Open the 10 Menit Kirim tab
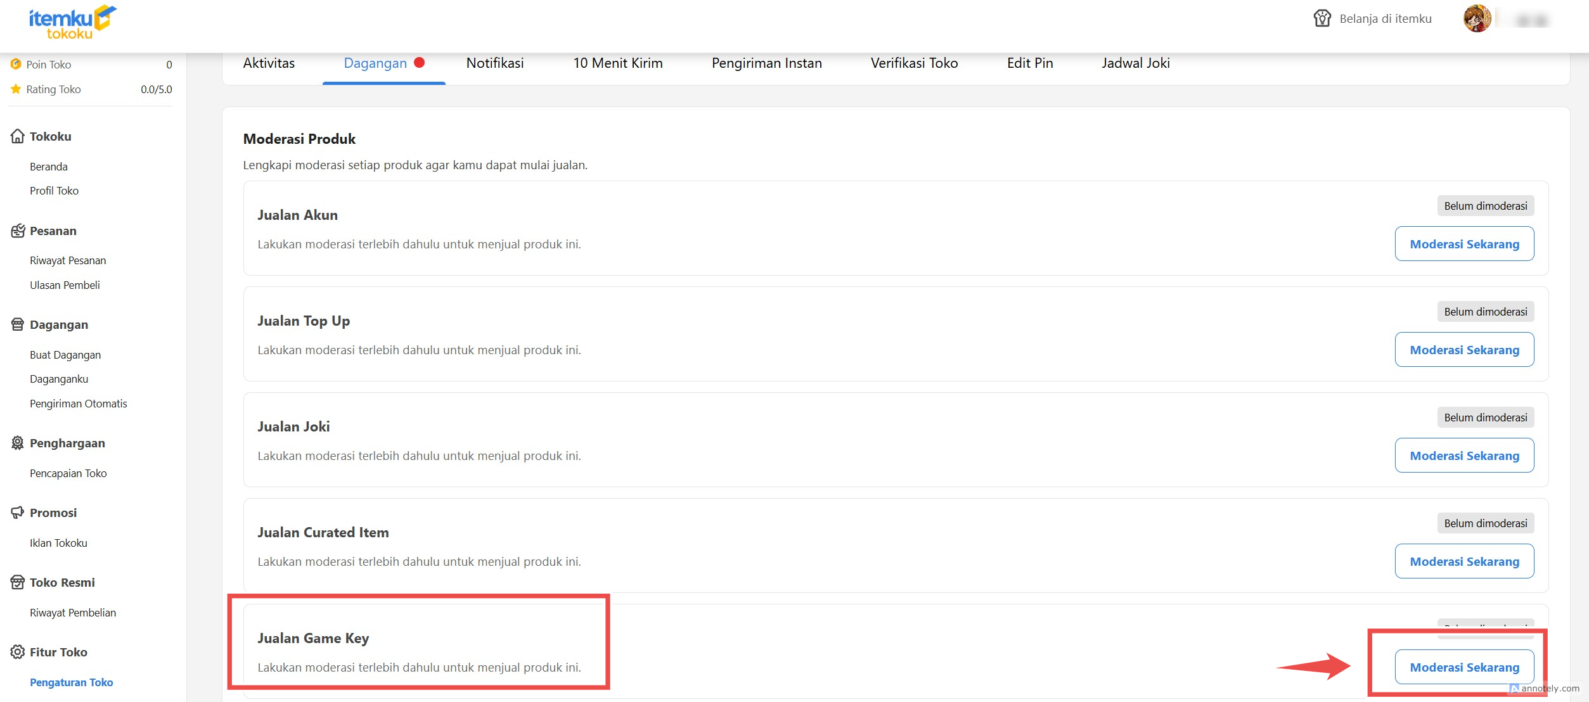This screenshot has width=1589, height=702. tap(617, 63)
